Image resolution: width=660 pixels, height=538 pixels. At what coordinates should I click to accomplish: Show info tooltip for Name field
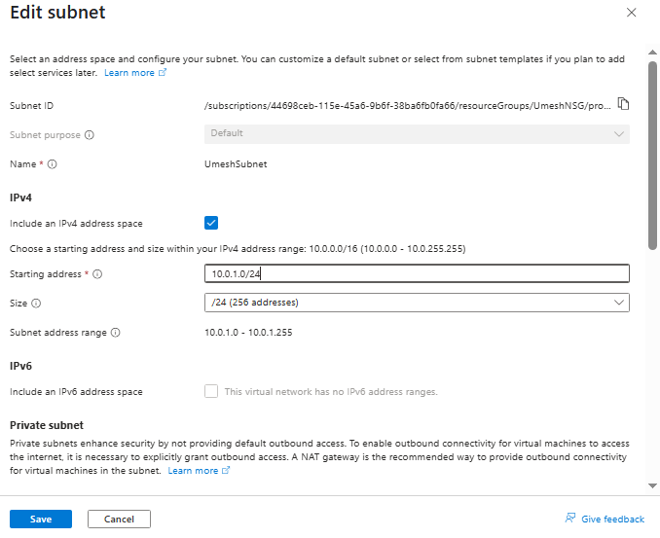[53, 164]
